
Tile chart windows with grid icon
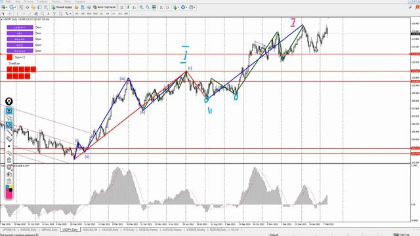click(x=154, y=7)
